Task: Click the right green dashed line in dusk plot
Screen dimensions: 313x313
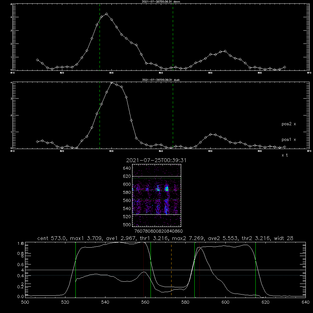Action: (x=173, y=115)
